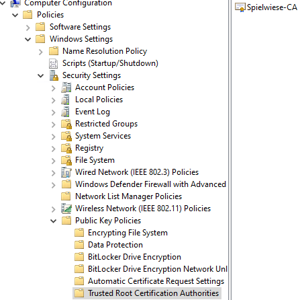
Task: Click the Policies folder icon
Action: pyautogui.click(x=28, y=15)
